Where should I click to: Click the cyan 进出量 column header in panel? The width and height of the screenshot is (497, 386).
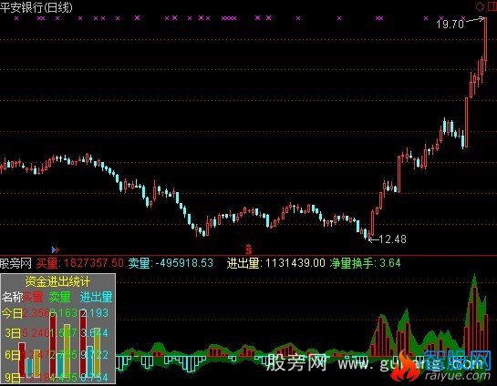pos(96,297)
